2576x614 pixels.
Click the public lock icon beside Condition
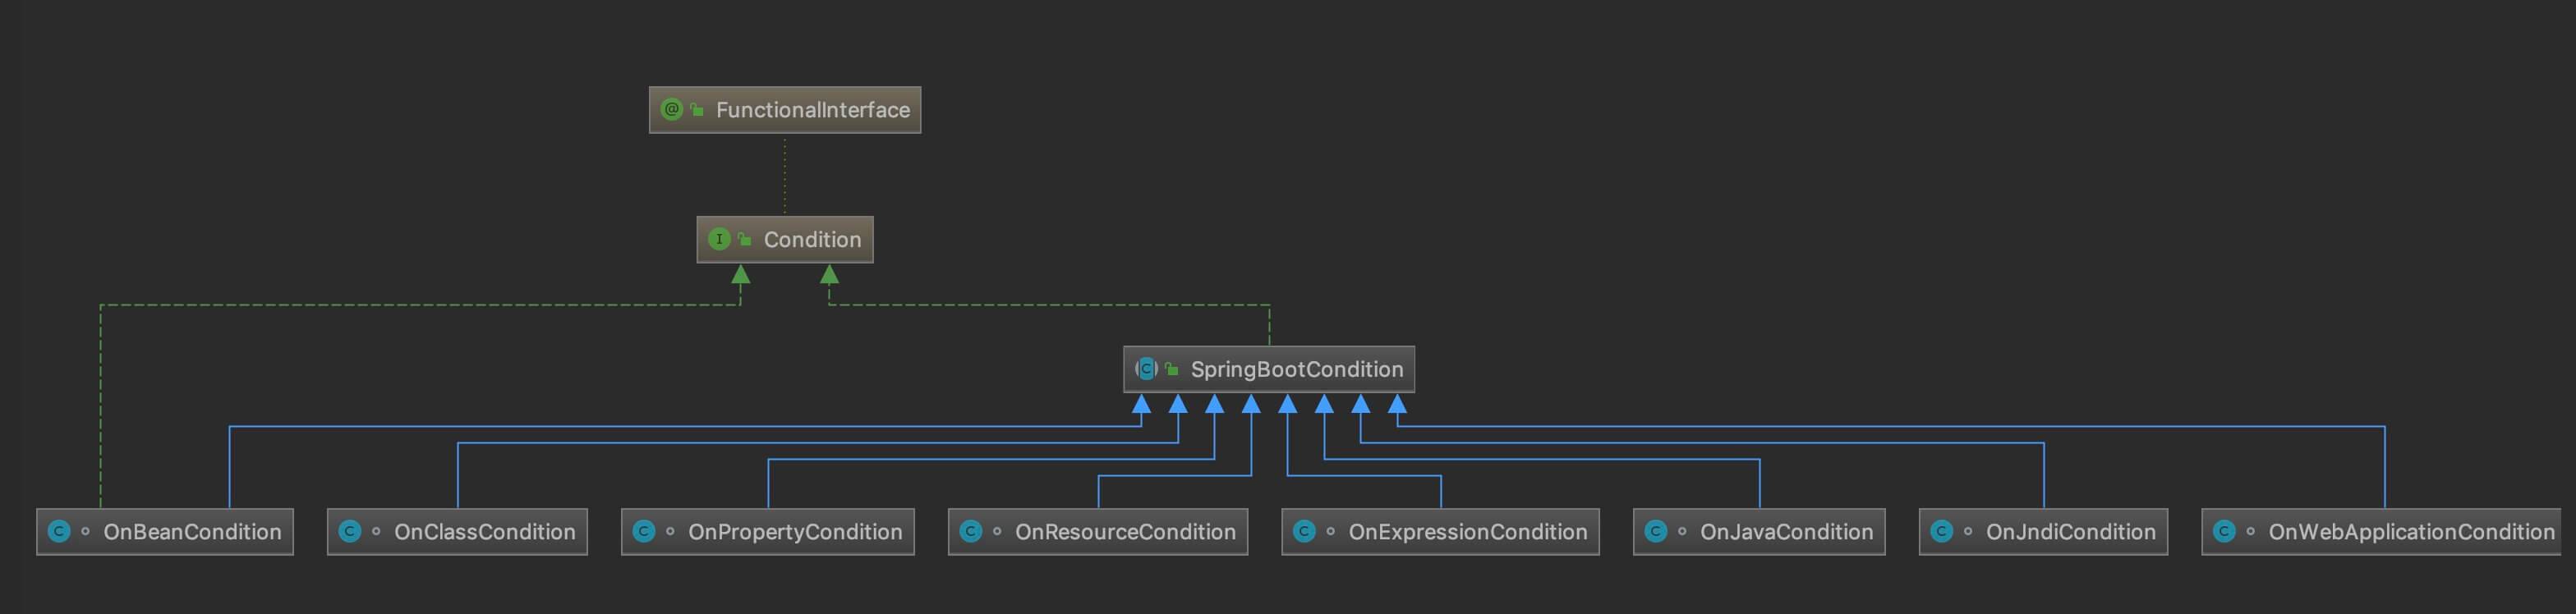tap(744, 239)
